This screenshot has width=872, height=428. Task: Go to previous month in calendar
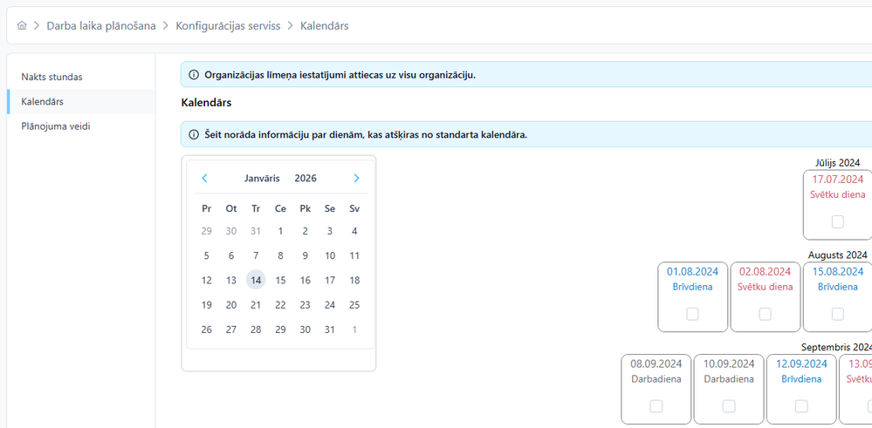pyautogui.click(x=204, y=178)
